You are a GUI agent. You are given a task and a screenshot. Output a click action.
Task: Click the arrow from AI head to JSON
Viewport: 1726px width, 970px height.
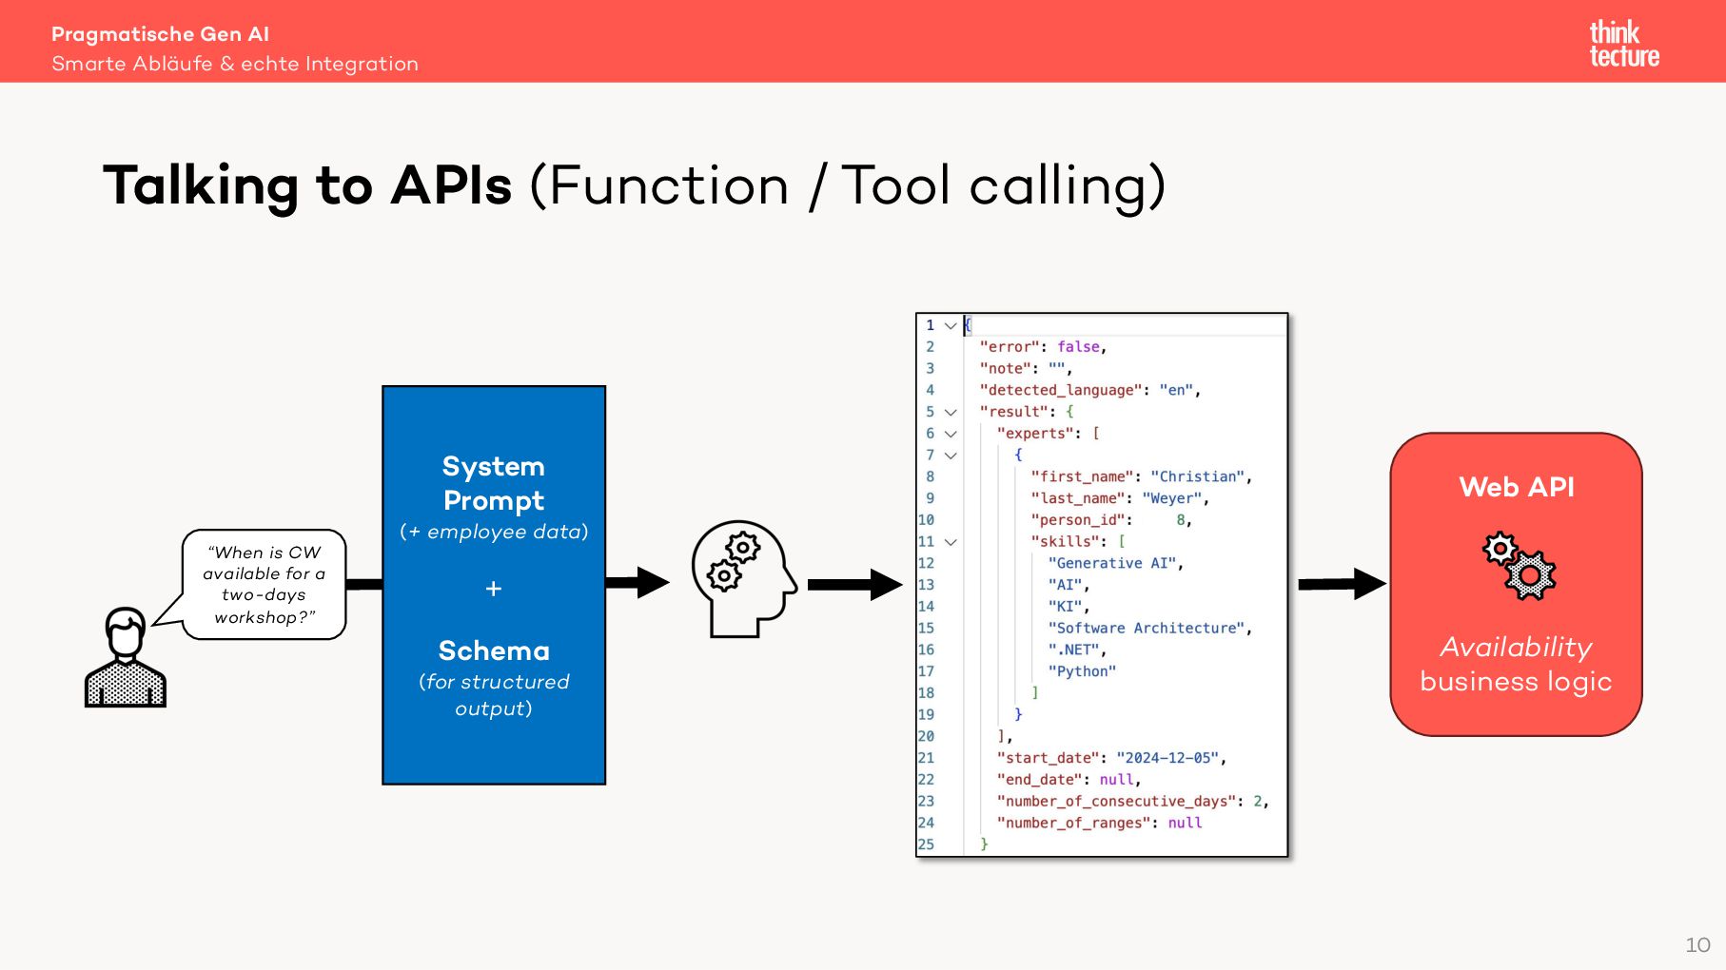854,584
